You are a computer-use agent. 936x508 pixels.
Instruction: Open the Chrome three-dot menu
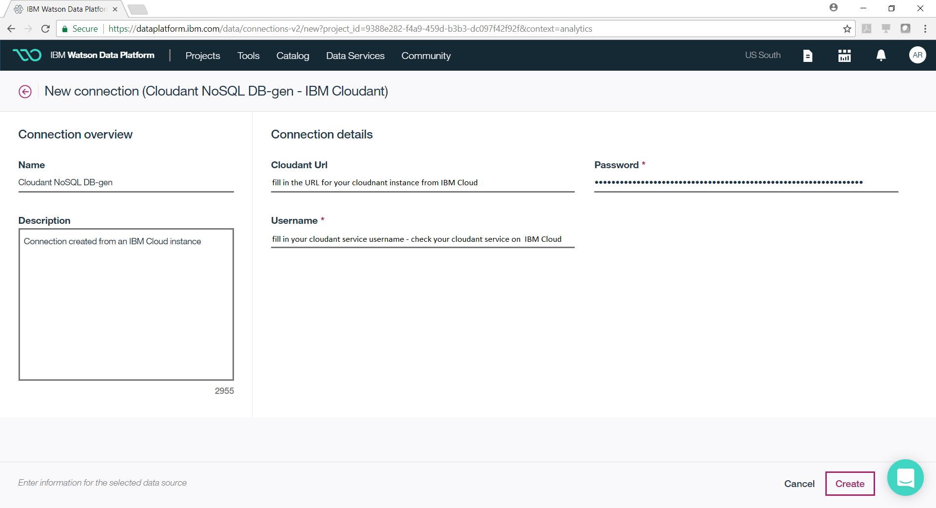click(925, 29)
